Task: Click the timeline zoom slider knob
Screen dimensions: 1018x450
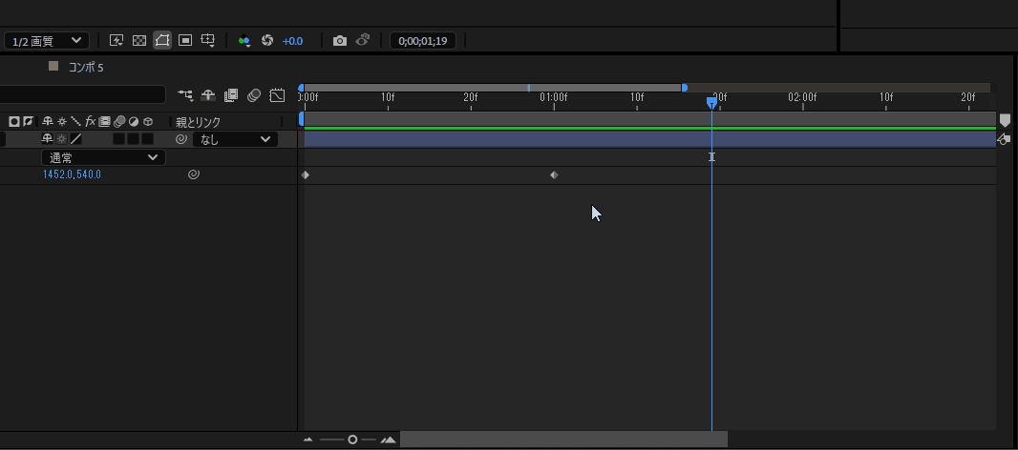Action: [x=352, y=440]
